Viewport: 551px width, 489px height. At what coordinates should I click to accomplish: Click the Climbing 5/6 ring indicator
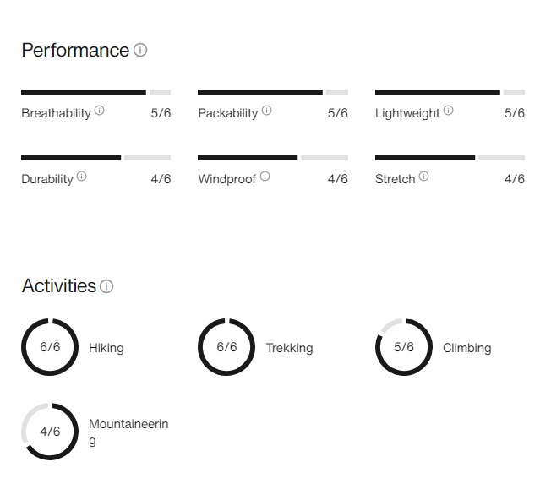pos(404,347)
